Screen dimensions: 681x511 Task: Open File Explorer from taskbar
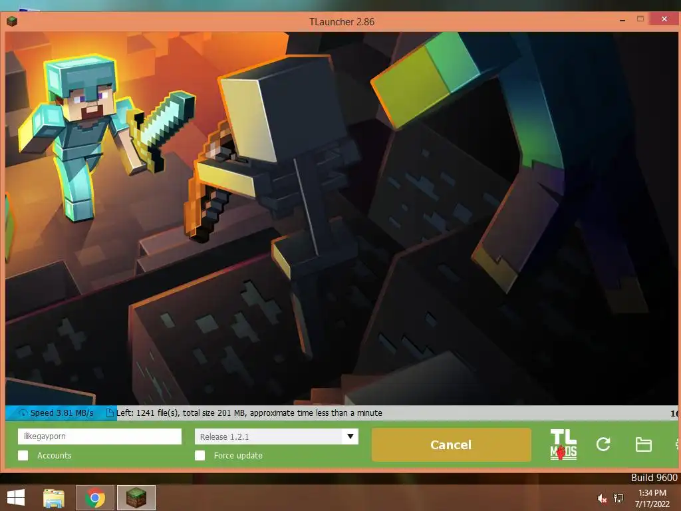[54, 498]
